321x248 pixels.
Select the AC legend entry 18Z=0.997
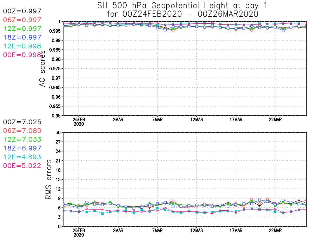[x=22, y=37]
